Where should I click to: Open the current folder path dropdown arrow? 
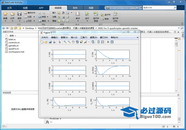pyautogui.click(x=179, y=28)
